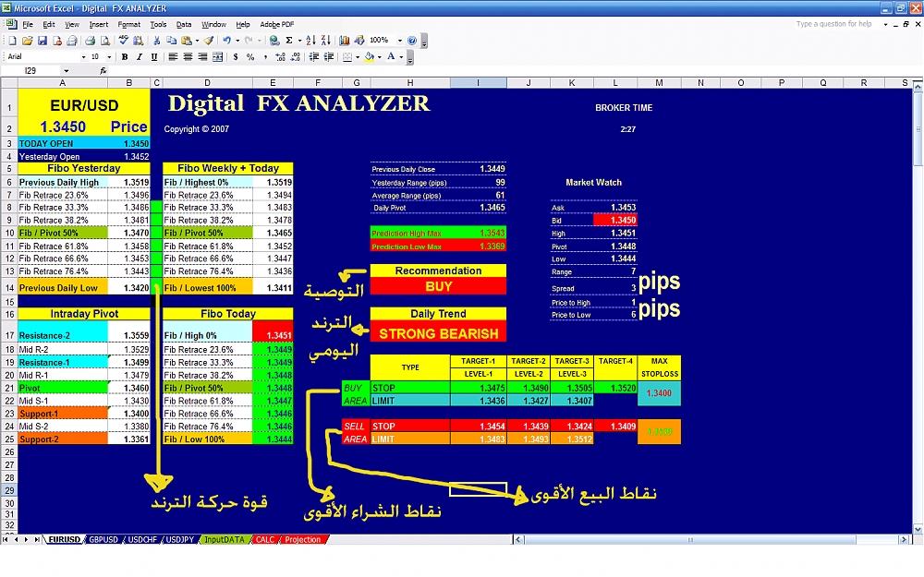The width and height of the screenshot is (924, 577).
Task: Click the Print icon
Action: [x=91, y=41]
